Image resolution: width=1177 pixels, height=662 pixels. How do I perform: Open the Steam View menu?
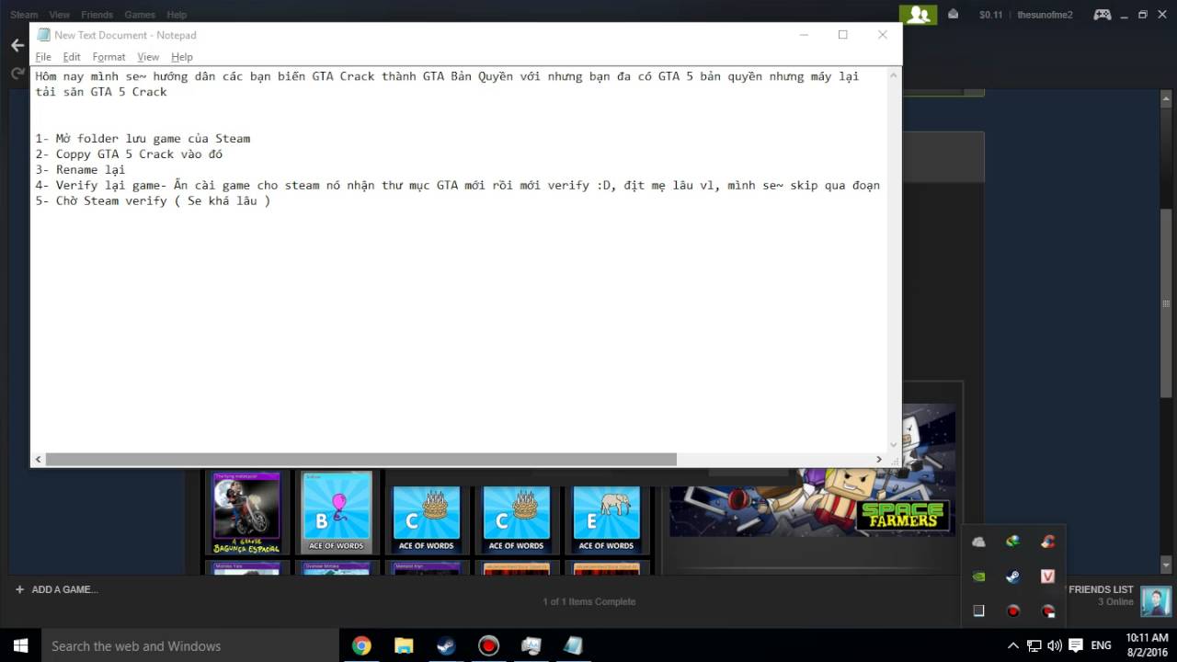pos(60,15)
